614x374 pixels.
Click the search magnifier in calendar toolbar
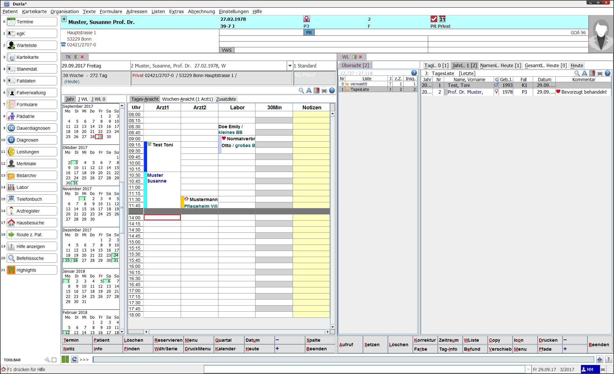[301, 90]
